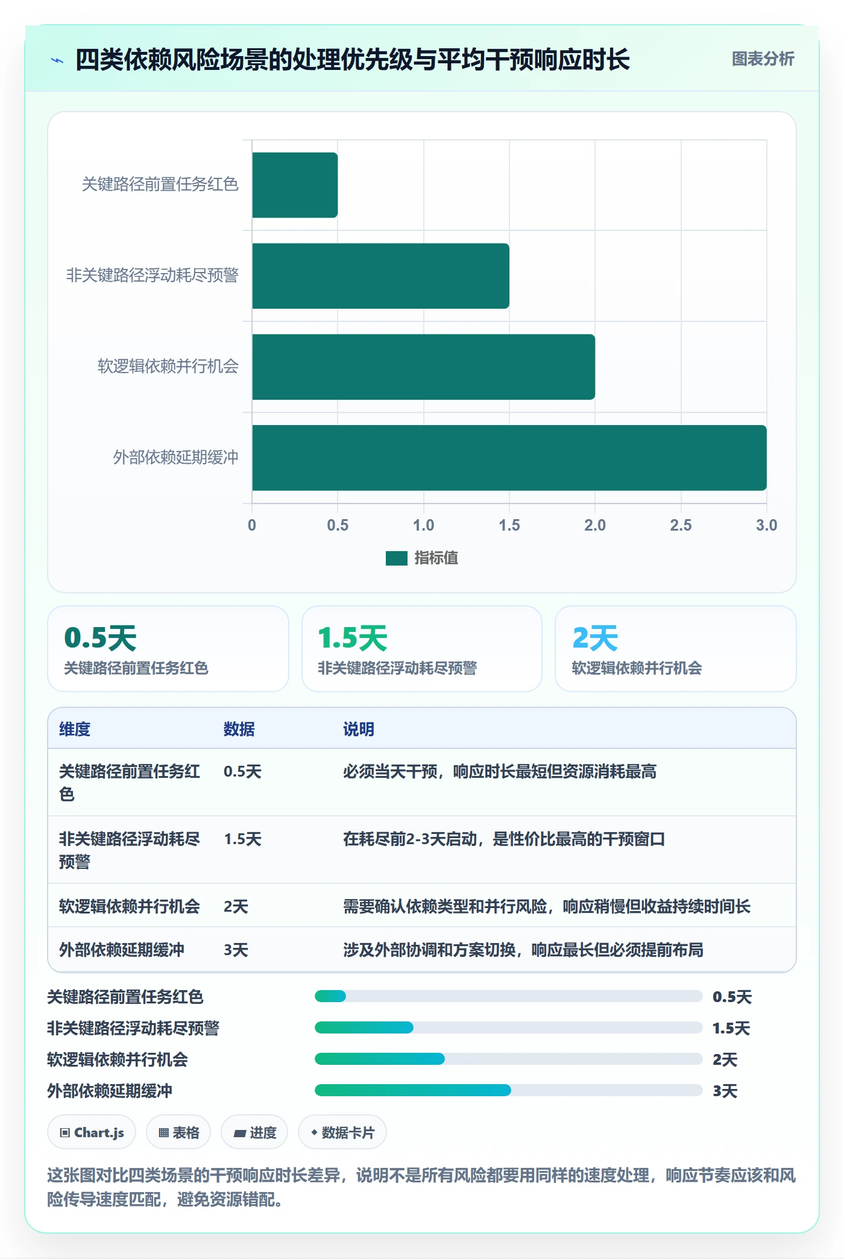
Task: Open the 0.5天 data card
Action: [x=168, y=649]
